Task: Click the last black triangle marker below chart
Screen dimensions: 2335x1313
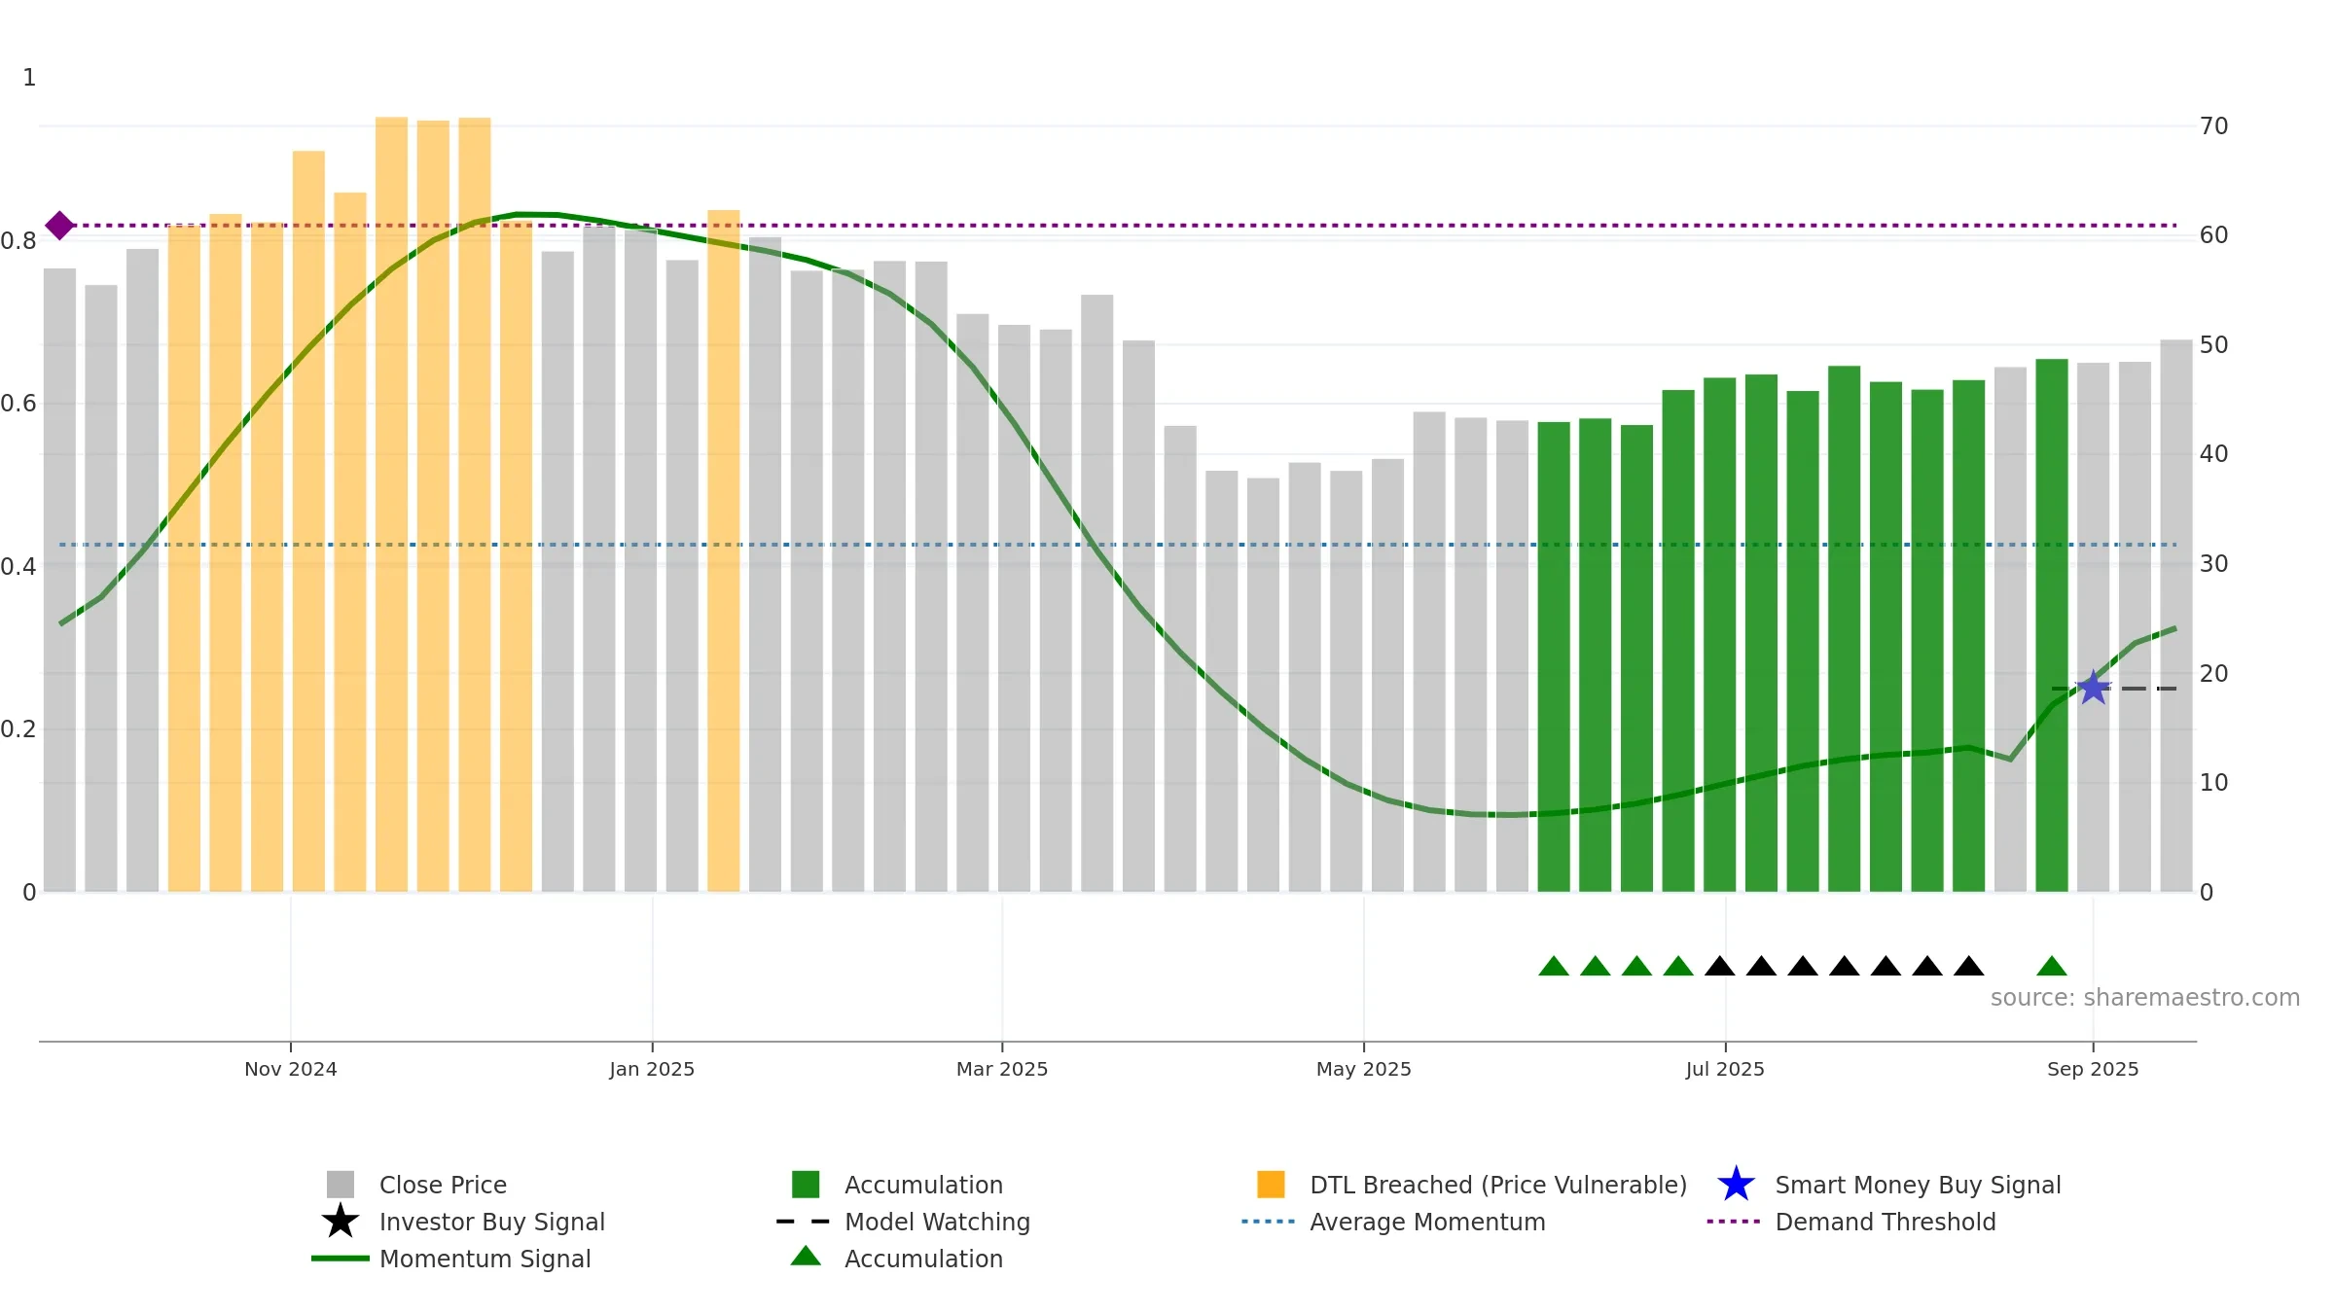Action: pyautogui.click(x=1969, y=966)
